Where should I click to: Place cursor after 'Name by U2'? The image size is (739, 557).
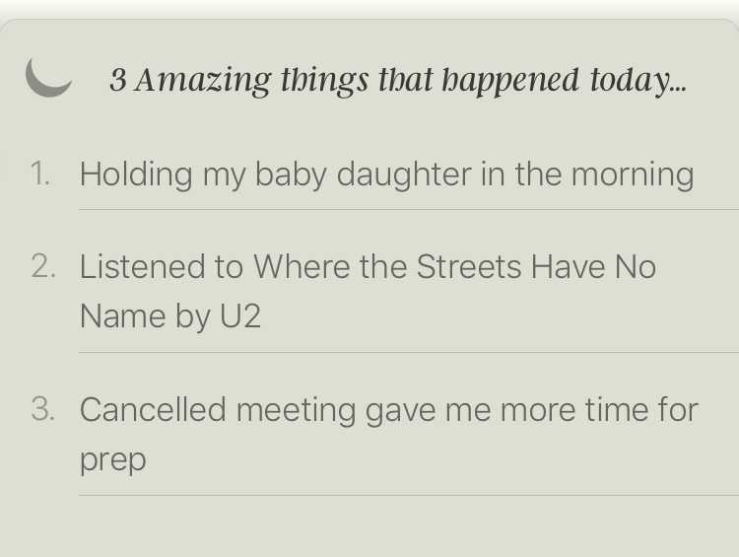[x=262, y=316]
